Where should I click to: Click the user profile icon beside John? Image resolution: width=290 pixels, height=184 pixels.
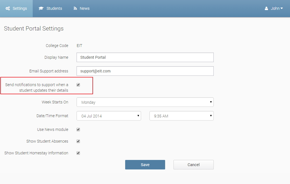tap(266, 8)
